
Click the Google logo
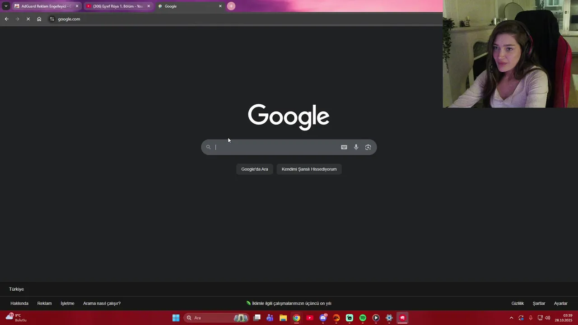pos(289,117)
